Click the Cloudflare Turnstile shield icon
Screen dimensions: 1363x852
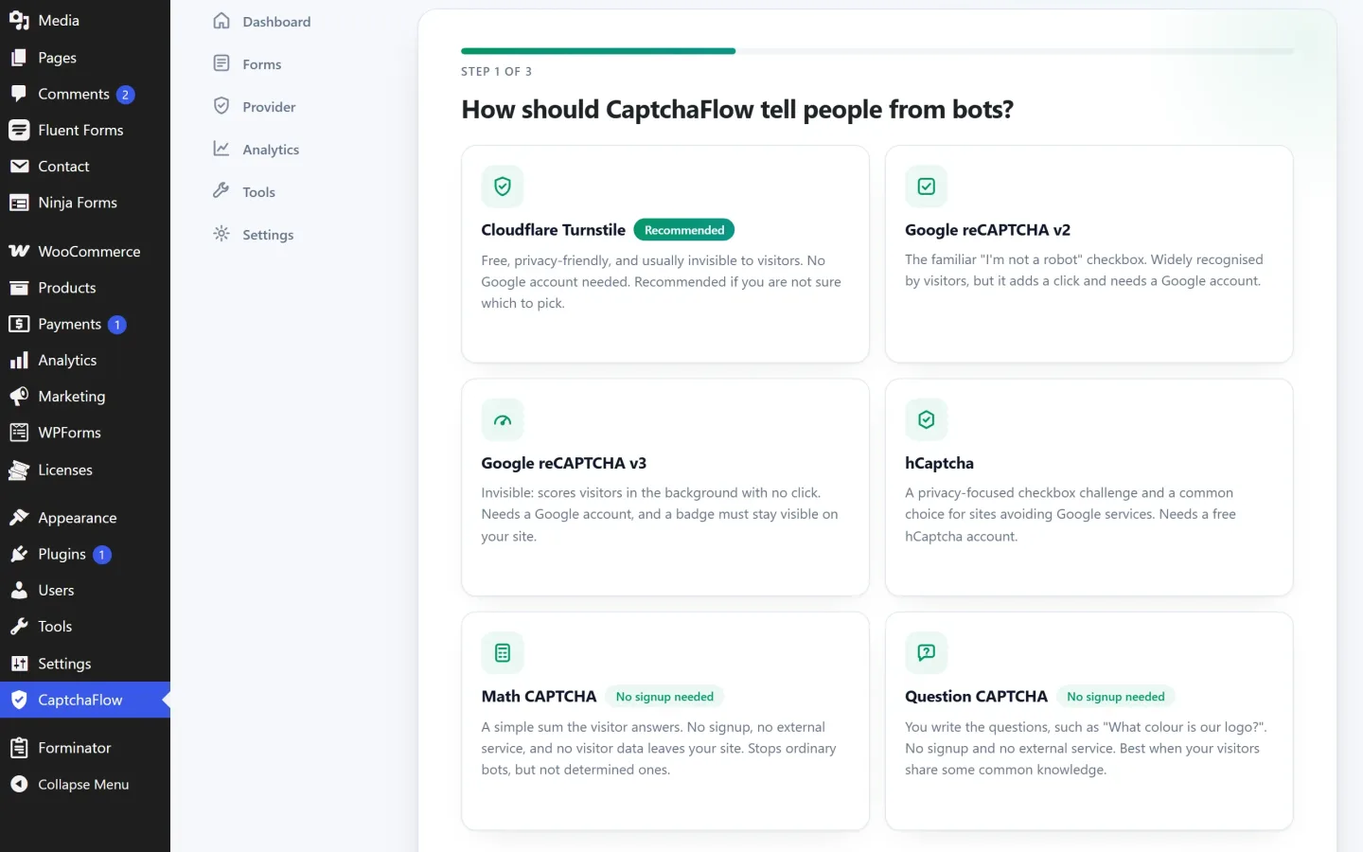[503, 186]
